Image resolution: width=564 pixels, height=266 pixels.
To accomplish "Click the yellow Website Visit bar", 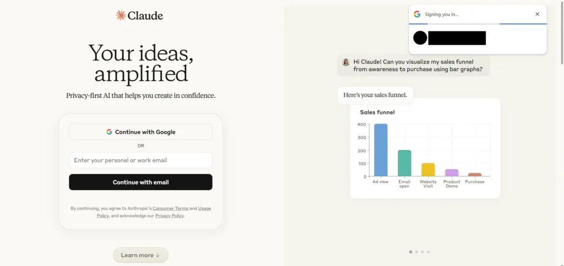I will (x=428, y=170).
